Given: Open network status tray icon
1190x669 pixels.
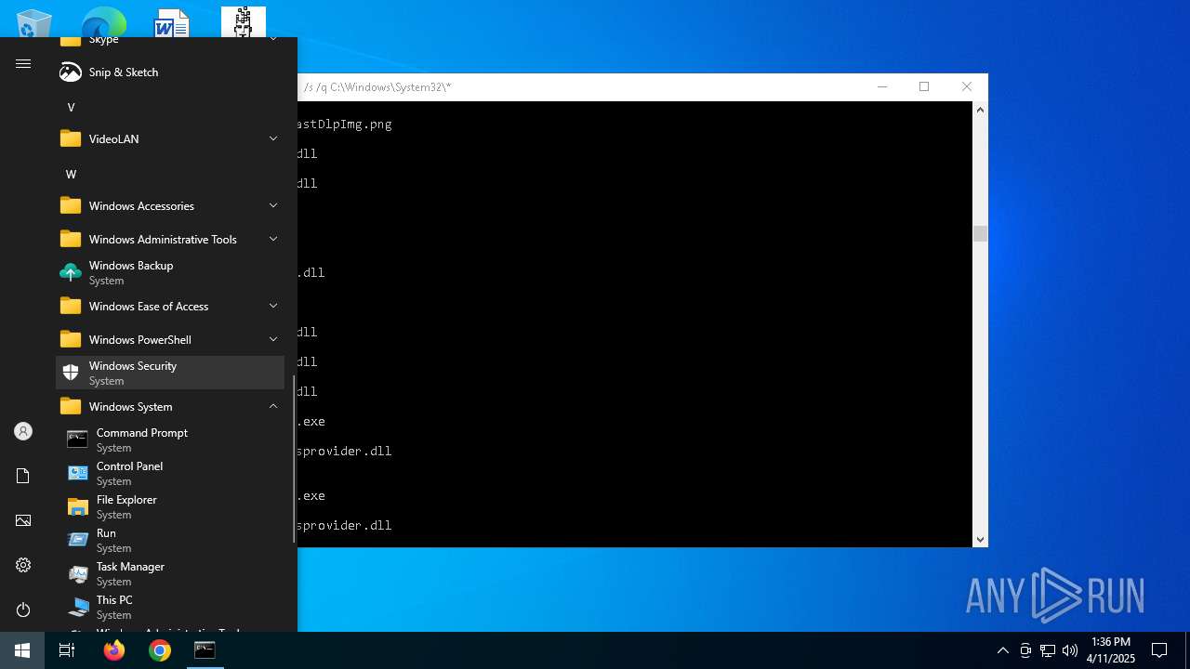Looking at the screenshot, I should point(1048,650).
